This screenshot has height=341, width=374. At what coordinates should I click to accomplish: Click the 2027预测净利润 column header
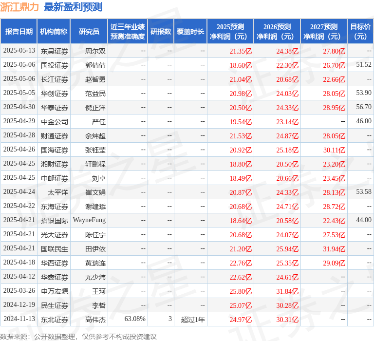click(x=324, y=32)
